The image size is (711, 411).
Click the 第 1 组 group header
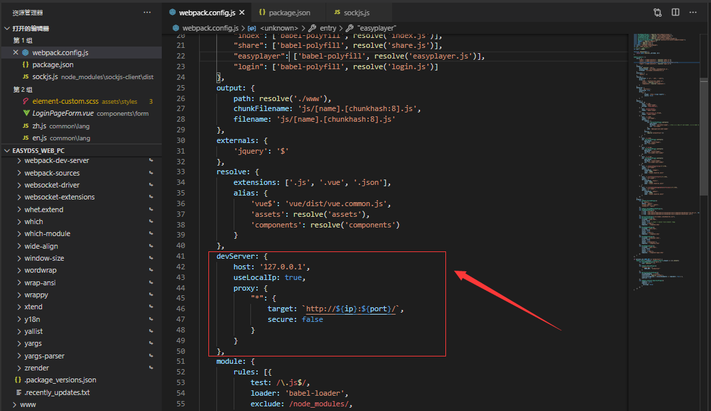tap(23, 41)
